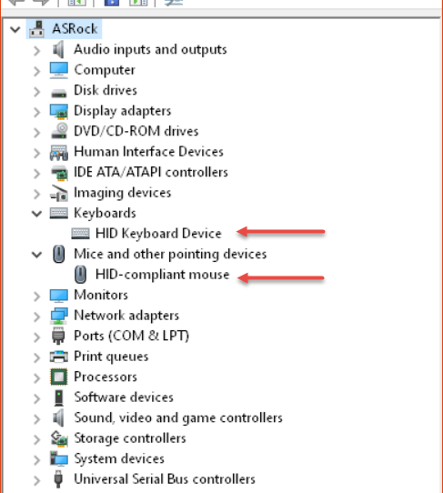Select HID-compliant mouse entry

tap(163, 275)
